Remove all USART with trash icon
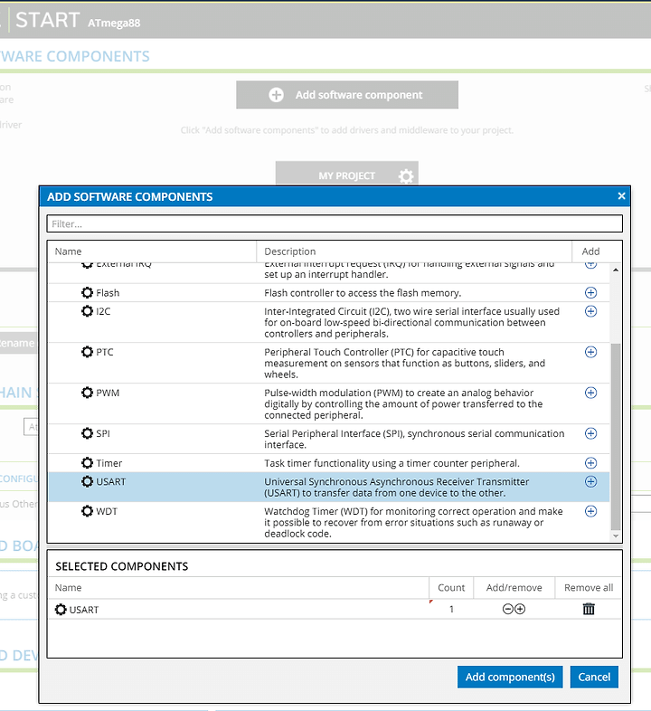 (589, 609)
